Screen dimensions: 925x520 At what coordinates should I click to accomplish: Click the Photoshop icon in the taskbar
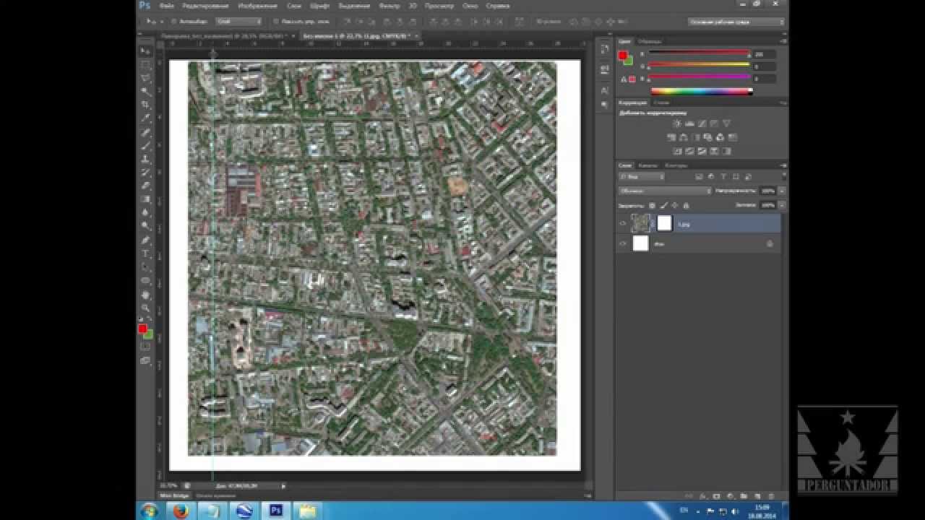tap(275, 511)
